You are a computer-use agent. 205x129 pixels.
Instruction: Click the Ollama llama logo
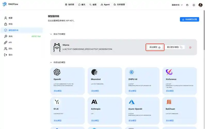point(57,47)
